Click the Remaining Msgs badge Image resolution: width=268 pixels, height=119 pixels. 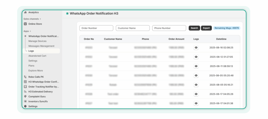(x=226, y=28)
